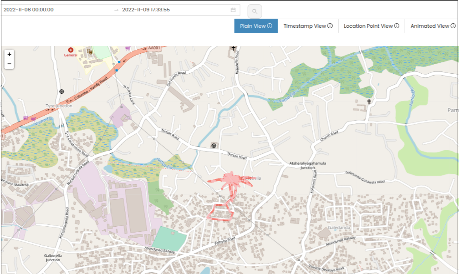Show info tooltip for Timestamp View
Screen dimensions: 459x274
[330, 26]
